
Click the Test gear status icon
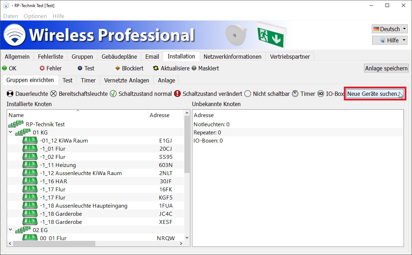(x=80, y=68)
